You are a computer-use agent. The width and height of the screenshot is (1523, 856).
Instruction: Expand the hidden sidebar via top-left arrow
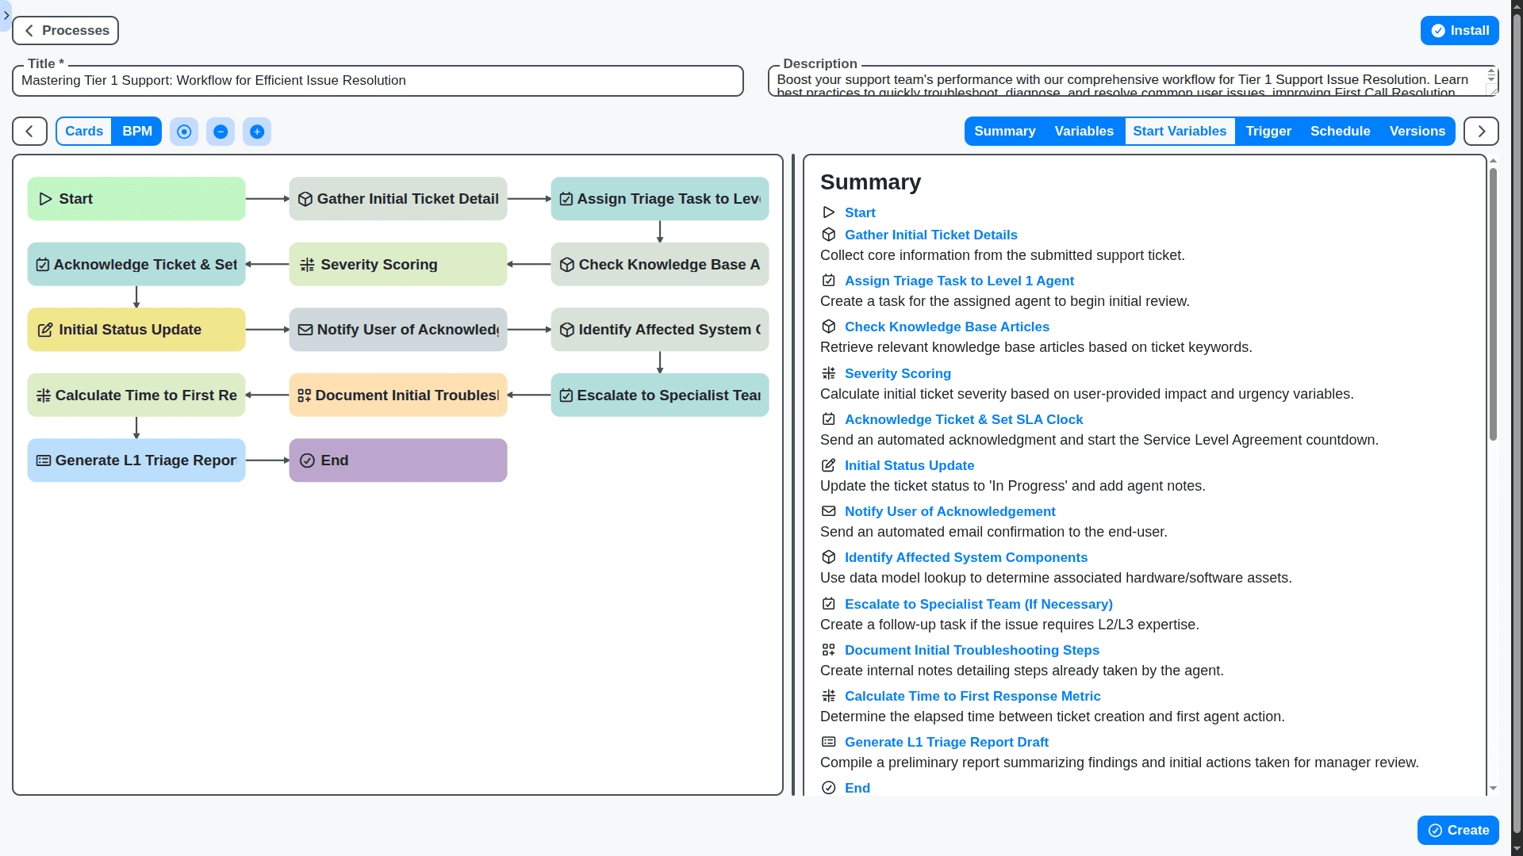7,15
